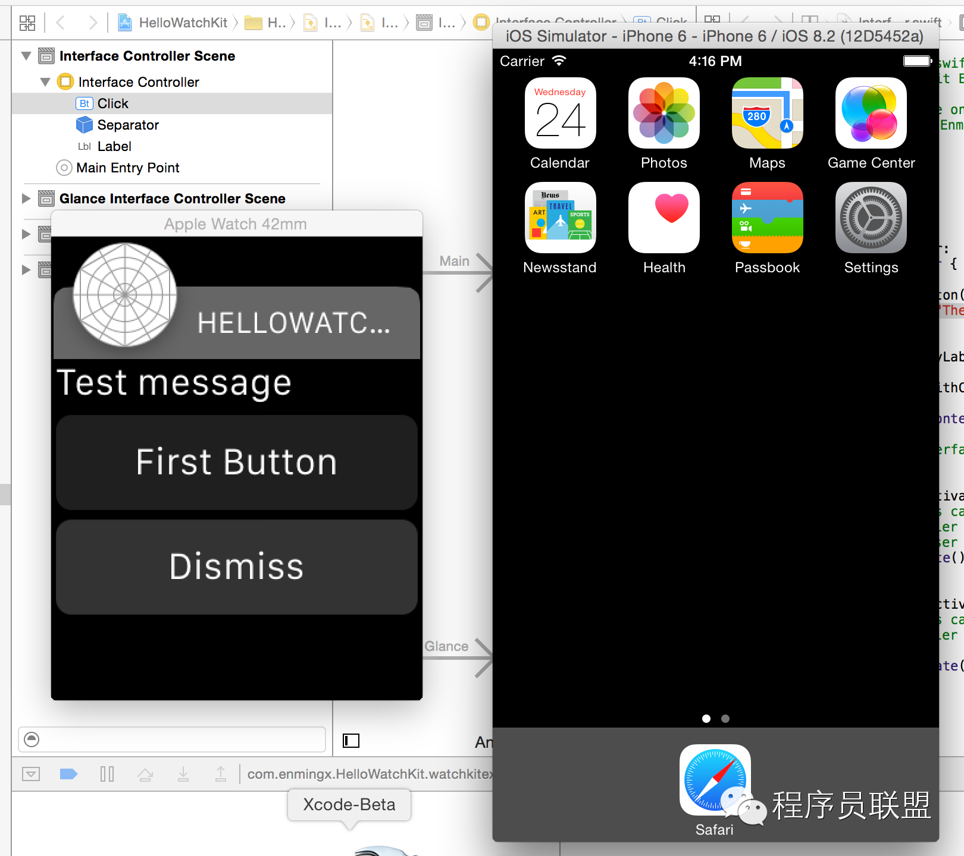Hide the debug area
This screenshot has width=964, height=856.
point(31,774)
